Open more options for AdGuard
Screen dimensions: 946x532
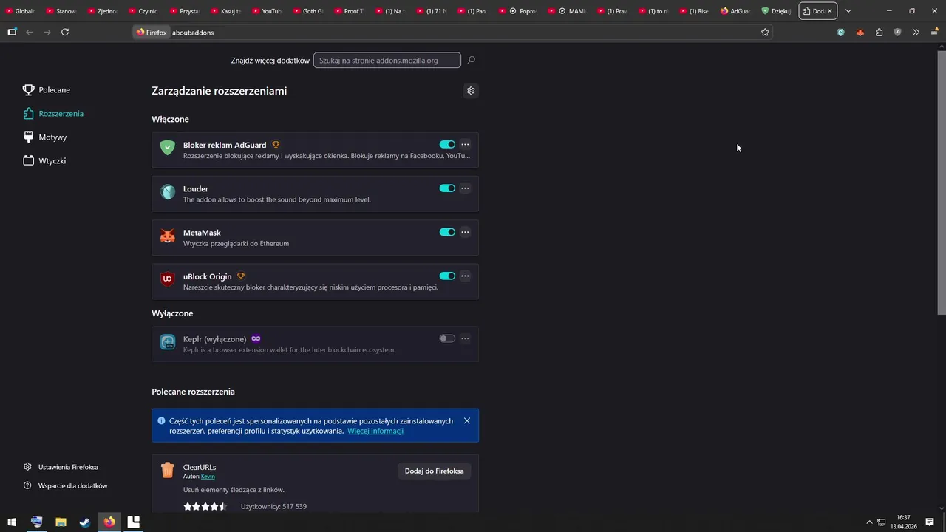[465, 145]
